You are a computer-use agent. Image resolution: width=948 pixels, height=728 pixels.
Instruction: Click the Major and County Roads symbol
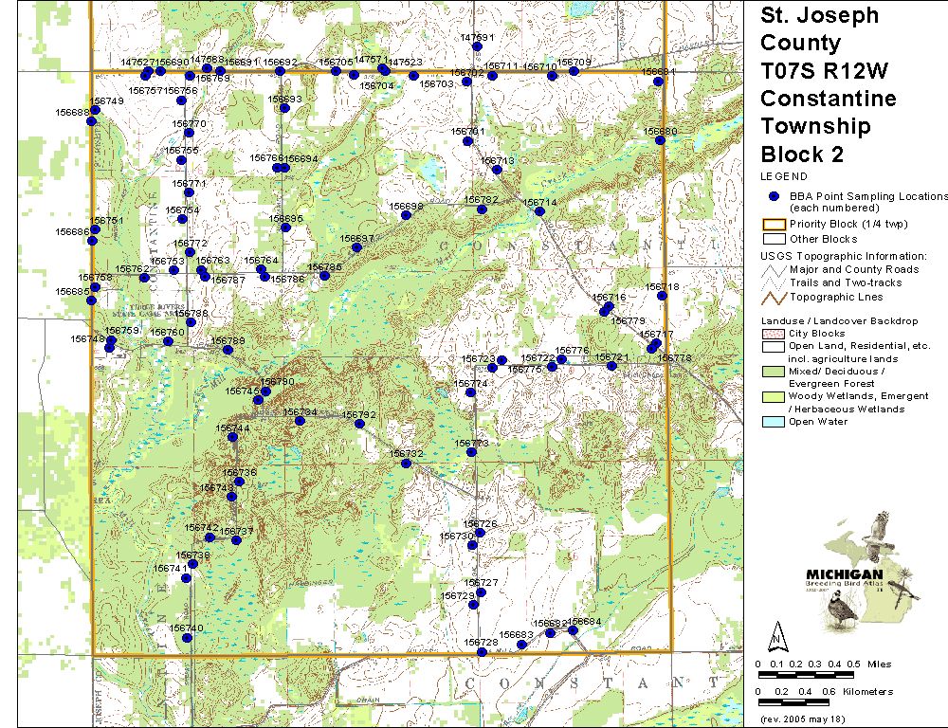[774, 270]
